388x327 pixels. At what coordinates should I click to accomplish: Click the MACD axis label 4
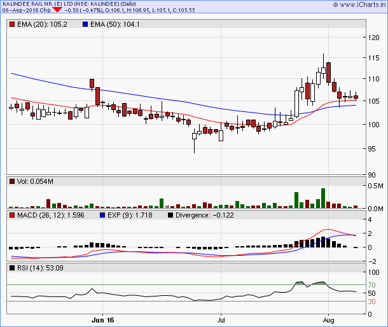pyautogui.click(x=370, y=219)
